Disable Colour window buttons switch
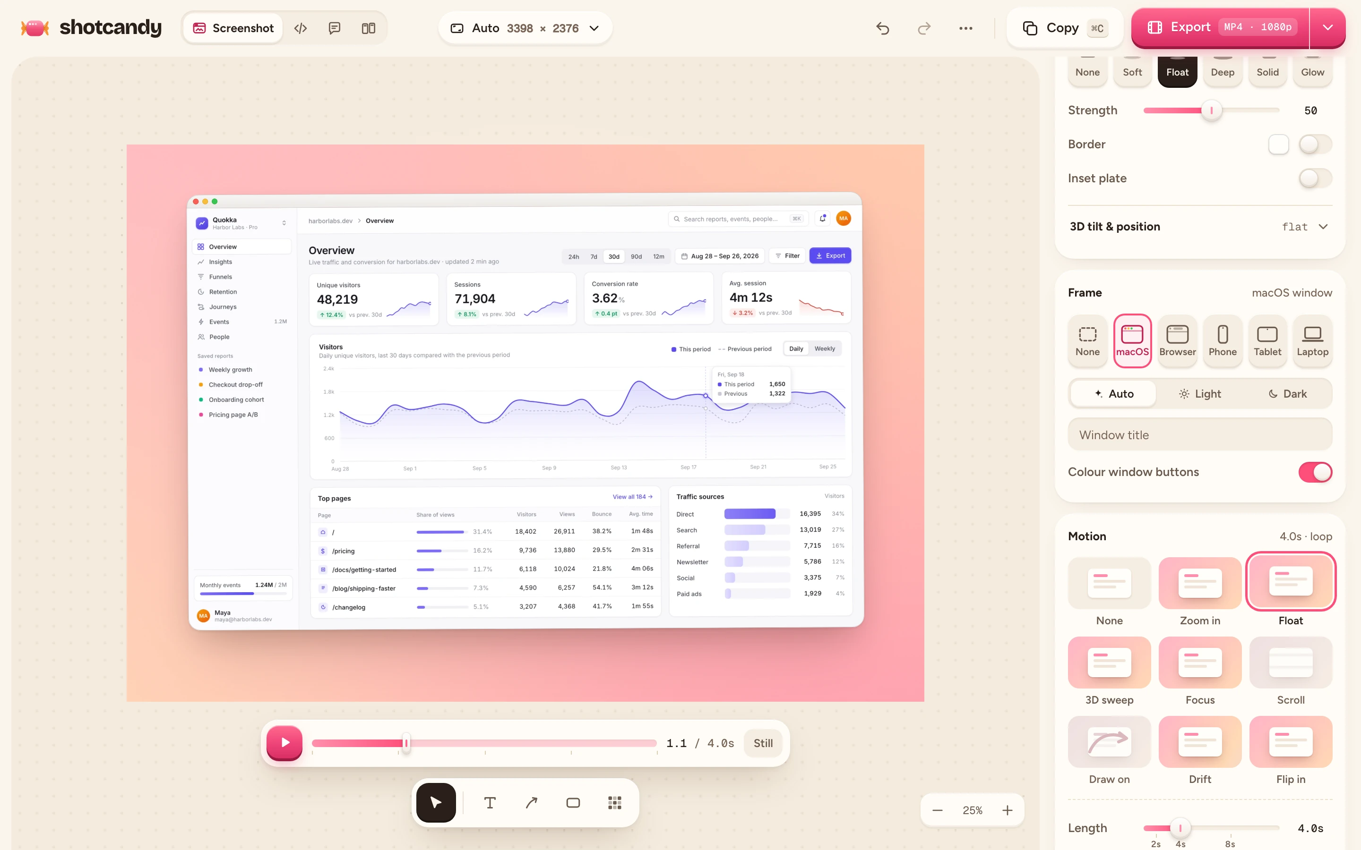1361x850 pixels. point(1316,472)
